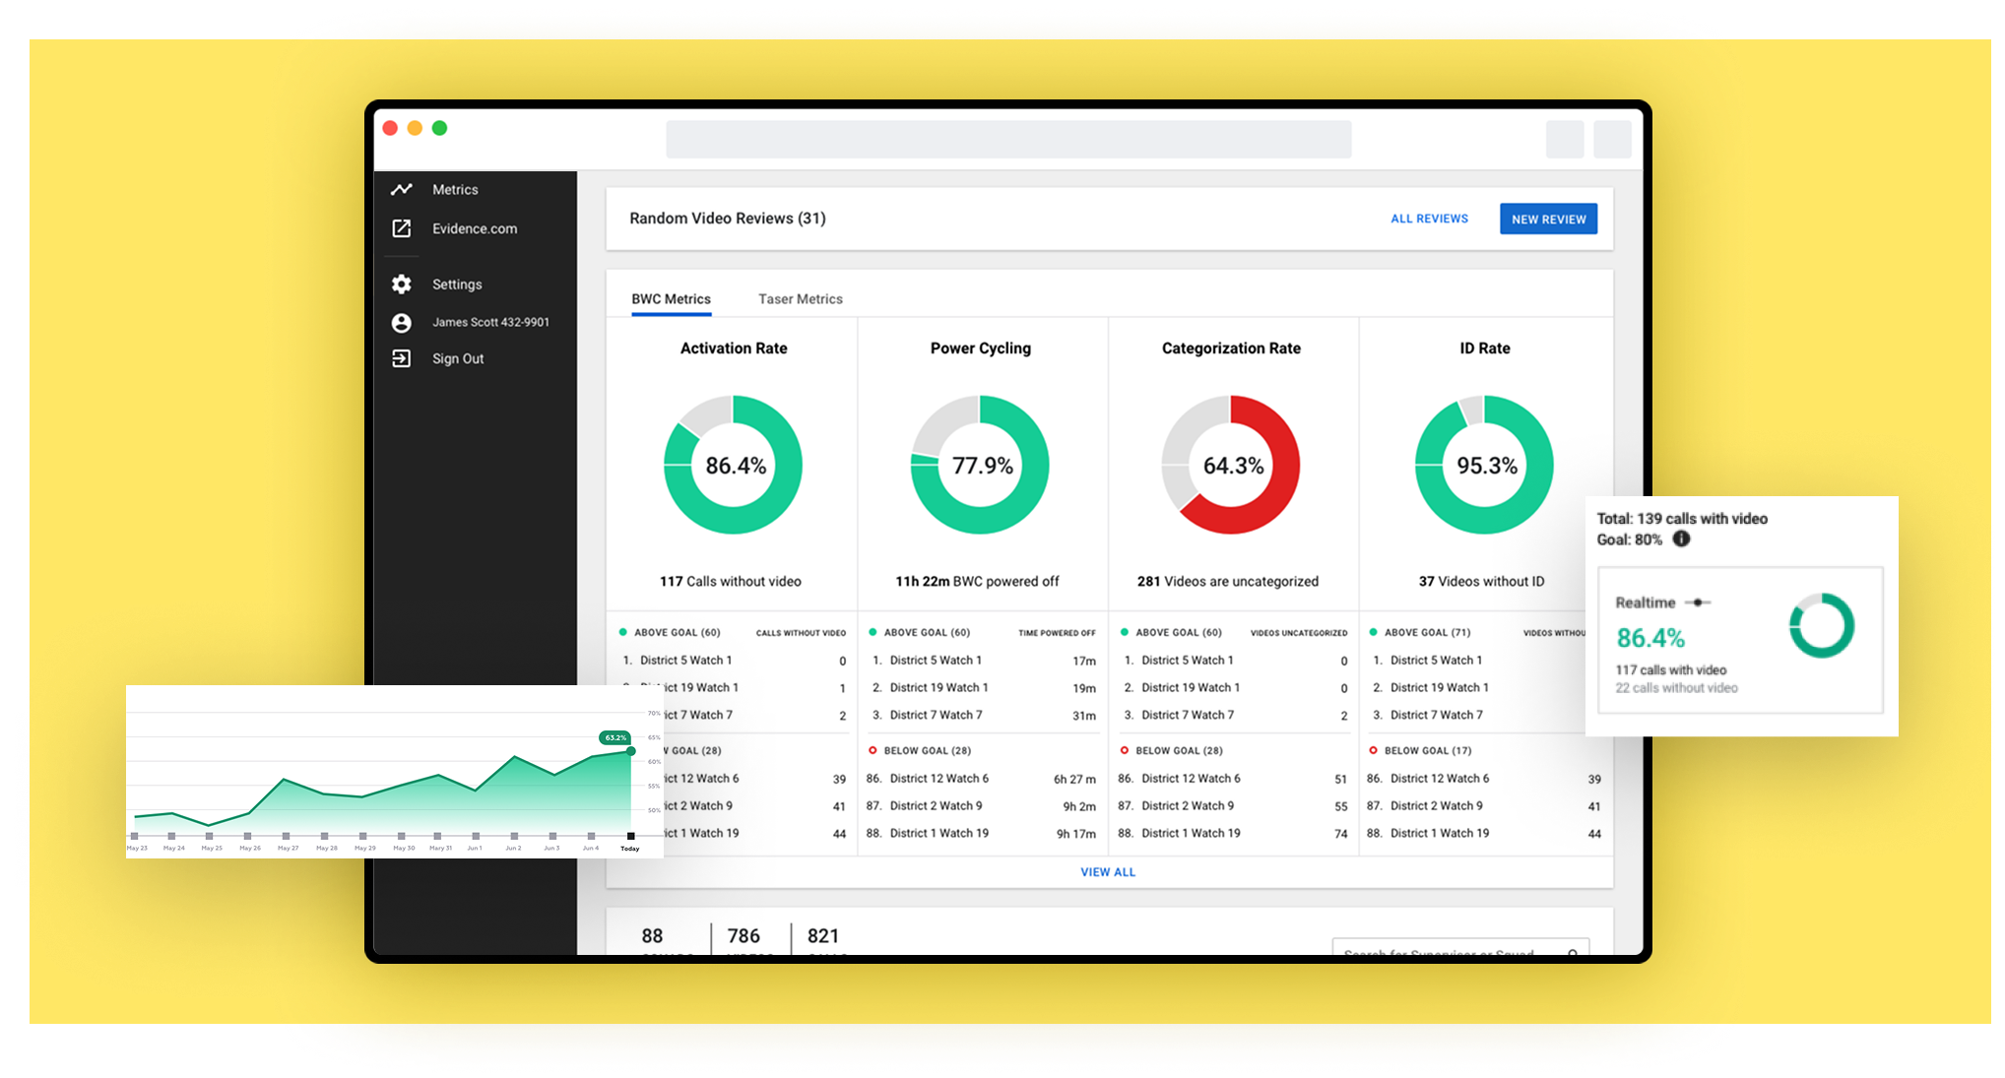The height and width of the screenshot is (1078, 2005).
Task: Click the small donut in Realtime popup
Action: (1821, 625)
